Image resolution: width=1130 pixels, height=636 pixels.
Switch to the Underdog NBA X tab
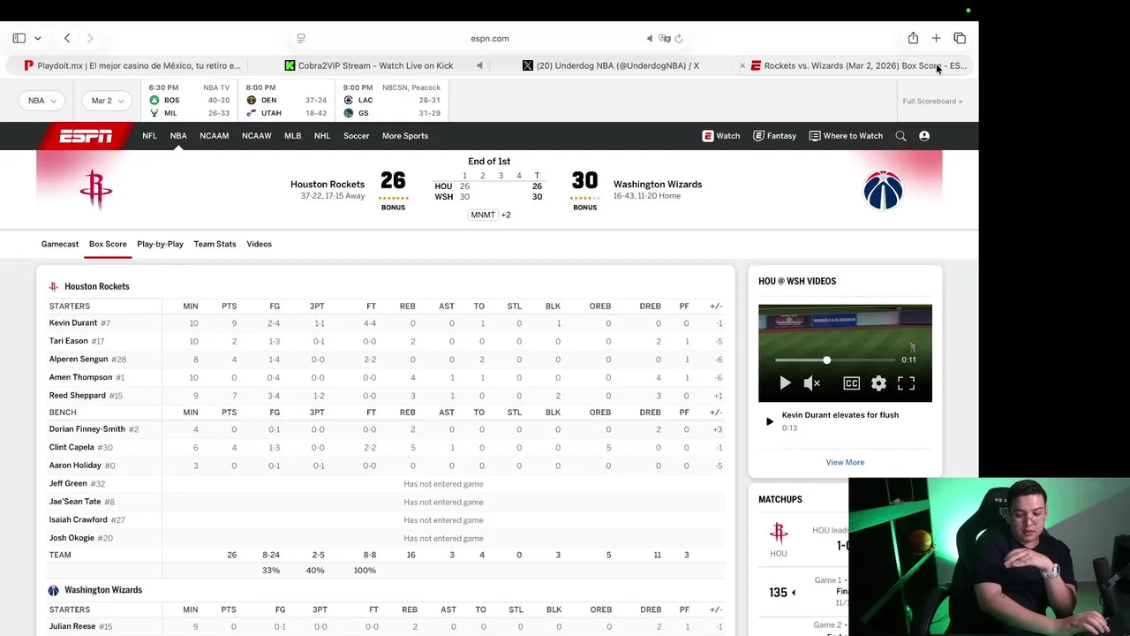611,65
